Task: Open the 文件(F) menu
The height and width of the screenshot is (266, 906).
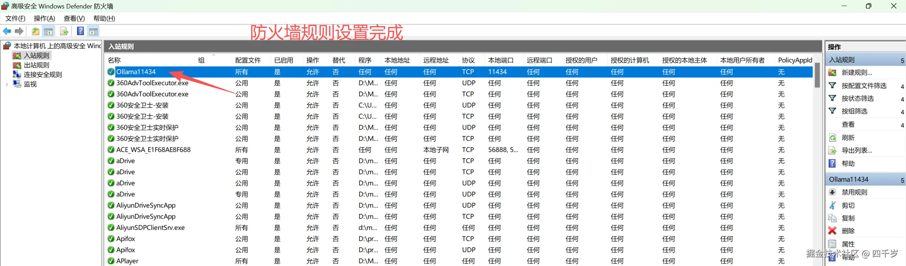Action: 15,18
